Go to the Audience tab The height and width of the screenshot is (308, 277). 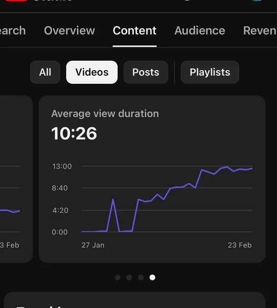coord(200,30)
